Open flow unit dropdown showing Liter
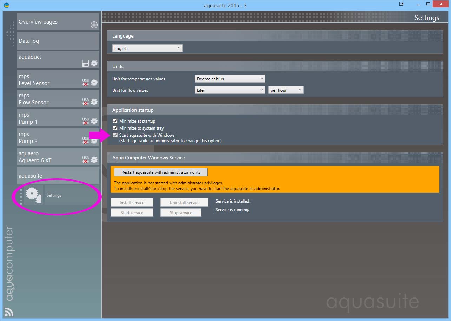 click(230, 90)
